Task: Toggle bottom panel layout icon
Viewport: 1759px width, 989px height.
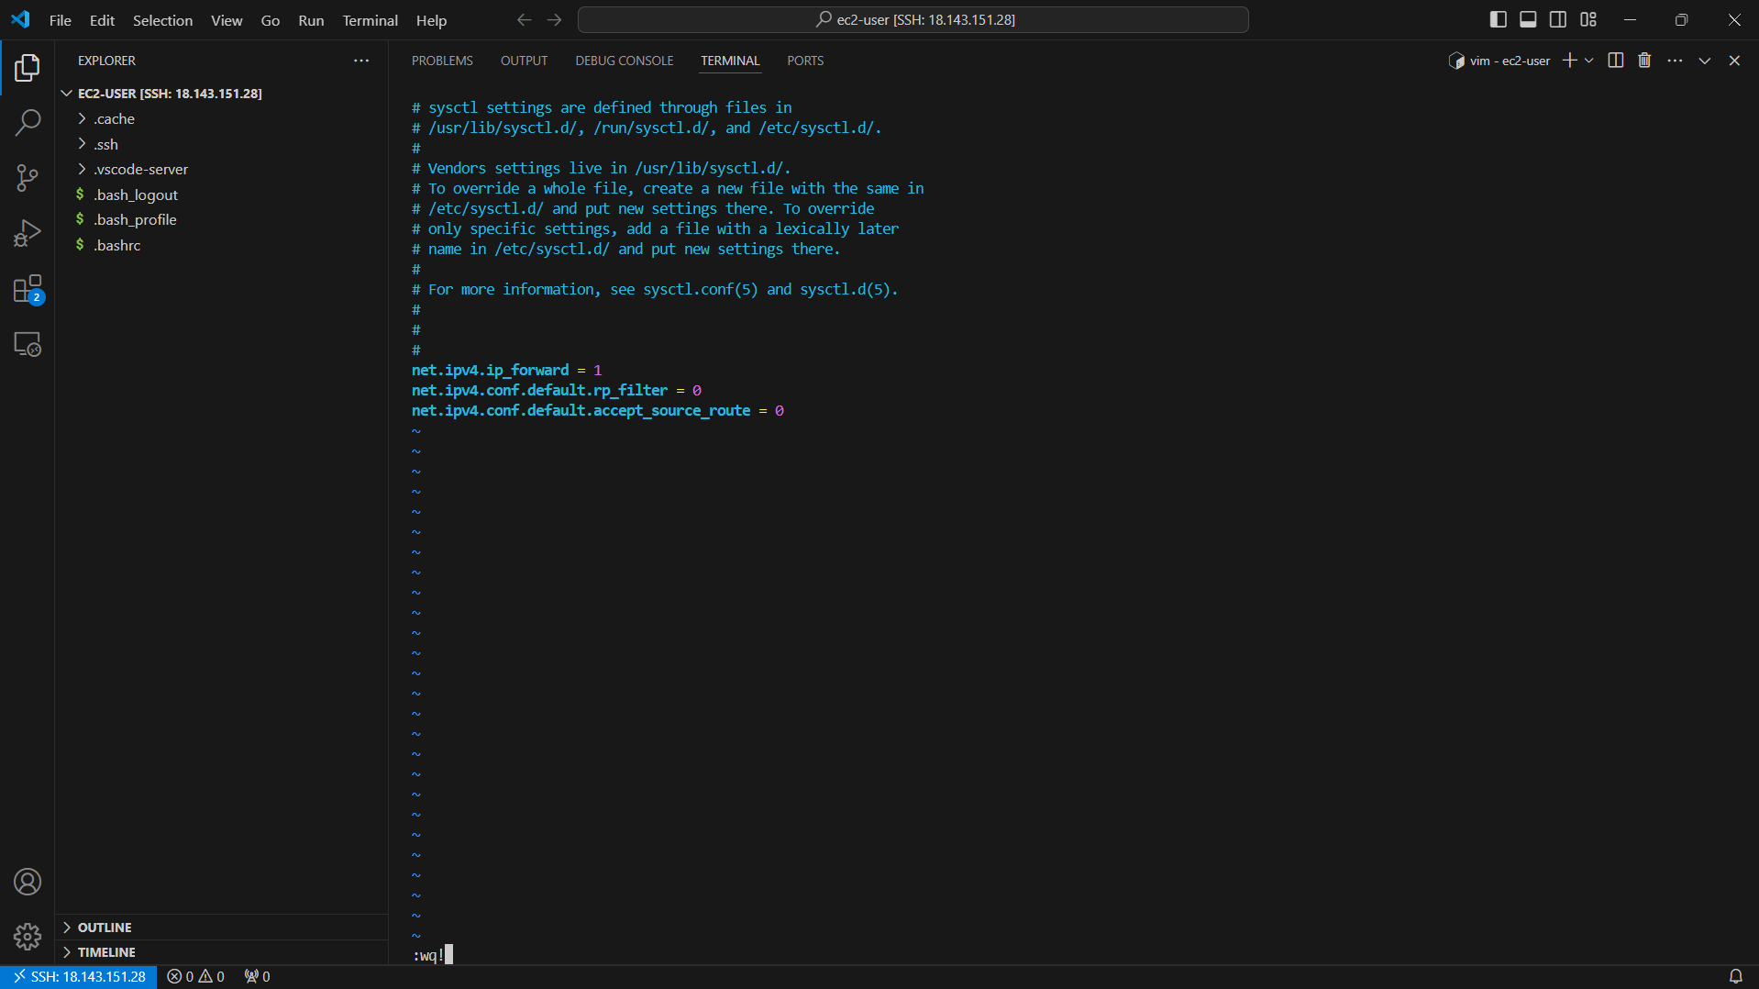Action: (1528, 19)
